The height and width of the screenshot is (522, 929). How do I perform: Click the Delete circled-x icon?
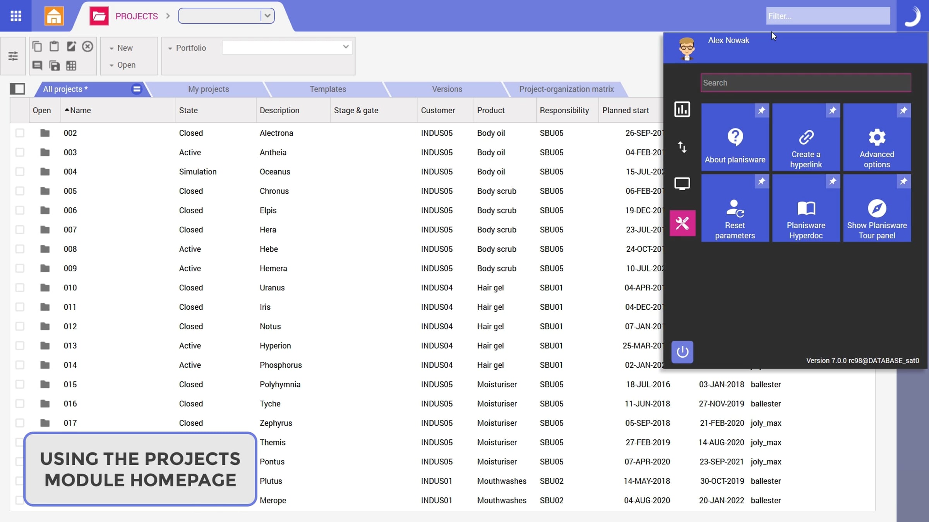tap(88, 46)
